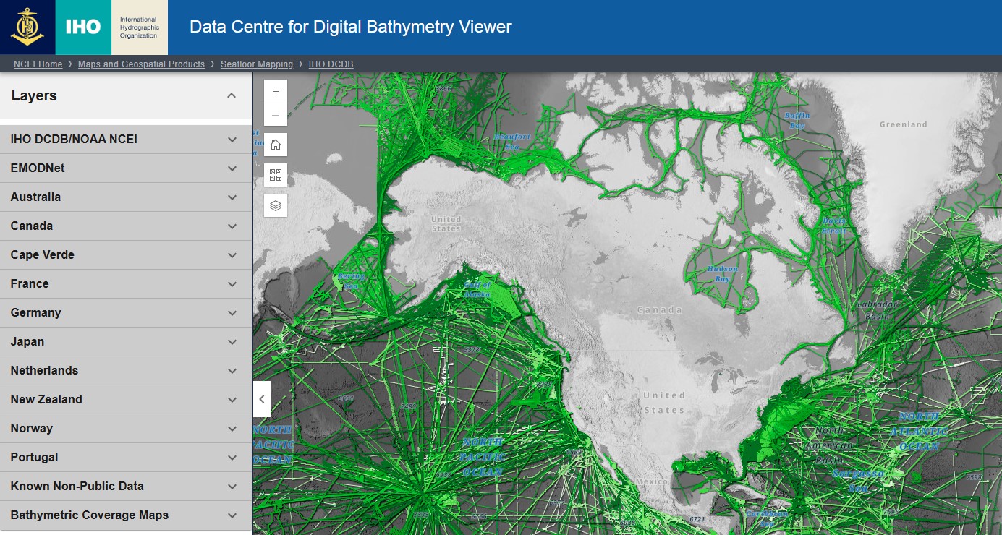Click the Greenland label on the map

[x=903, y=124]
